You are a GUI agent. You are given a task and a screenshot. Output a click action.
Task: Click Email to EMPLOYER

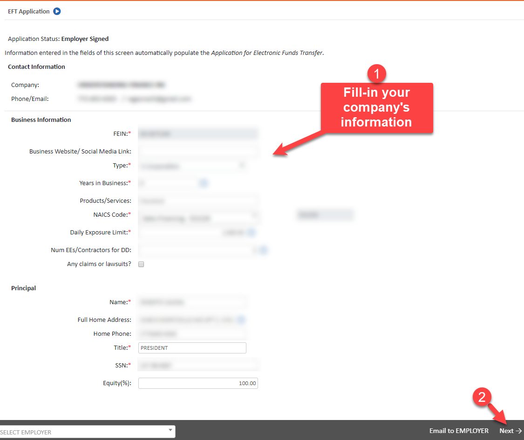coord(458,431)
